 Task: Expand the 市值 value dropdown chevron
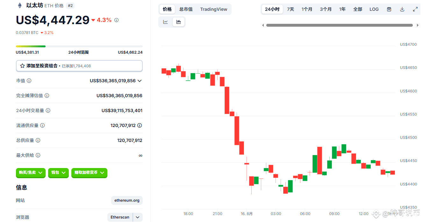click(x=139, y=81)
